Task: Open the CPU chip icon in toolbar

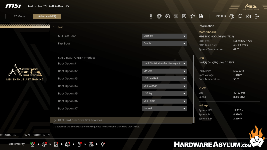Action: coord(159,16)
